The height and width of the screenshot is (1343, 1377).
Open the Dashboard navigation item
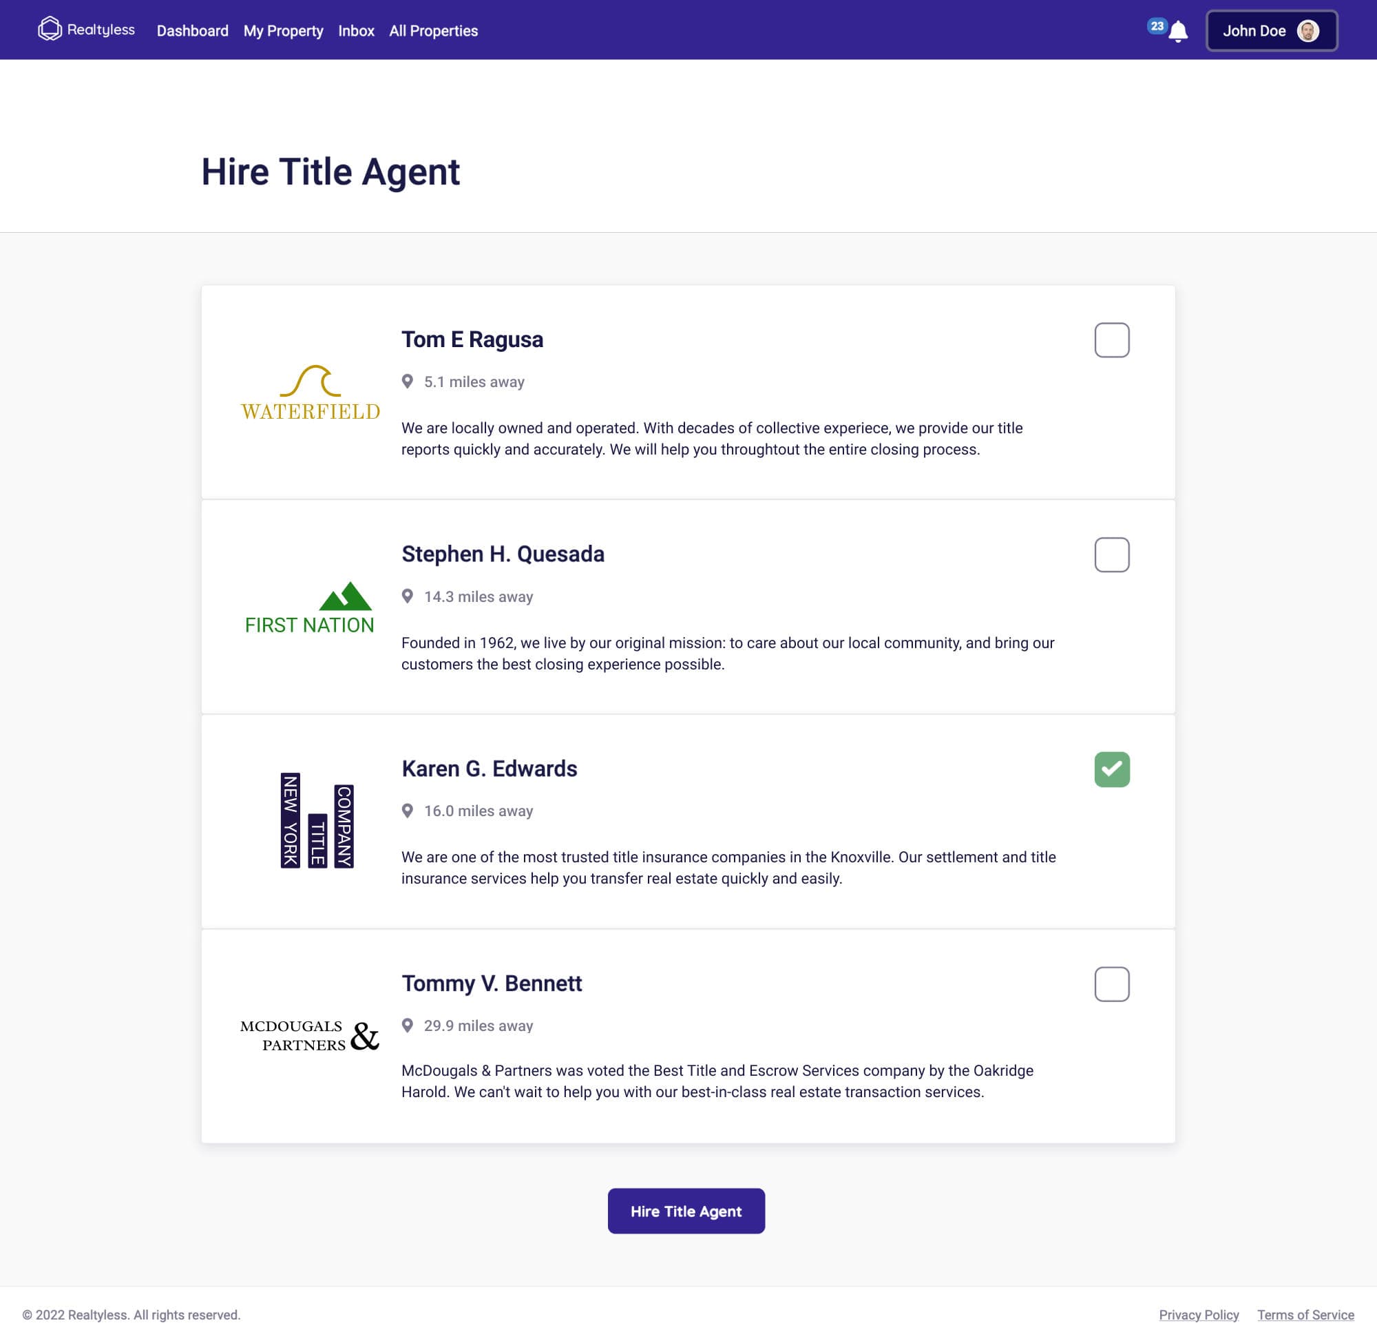[x=192, y=31]
